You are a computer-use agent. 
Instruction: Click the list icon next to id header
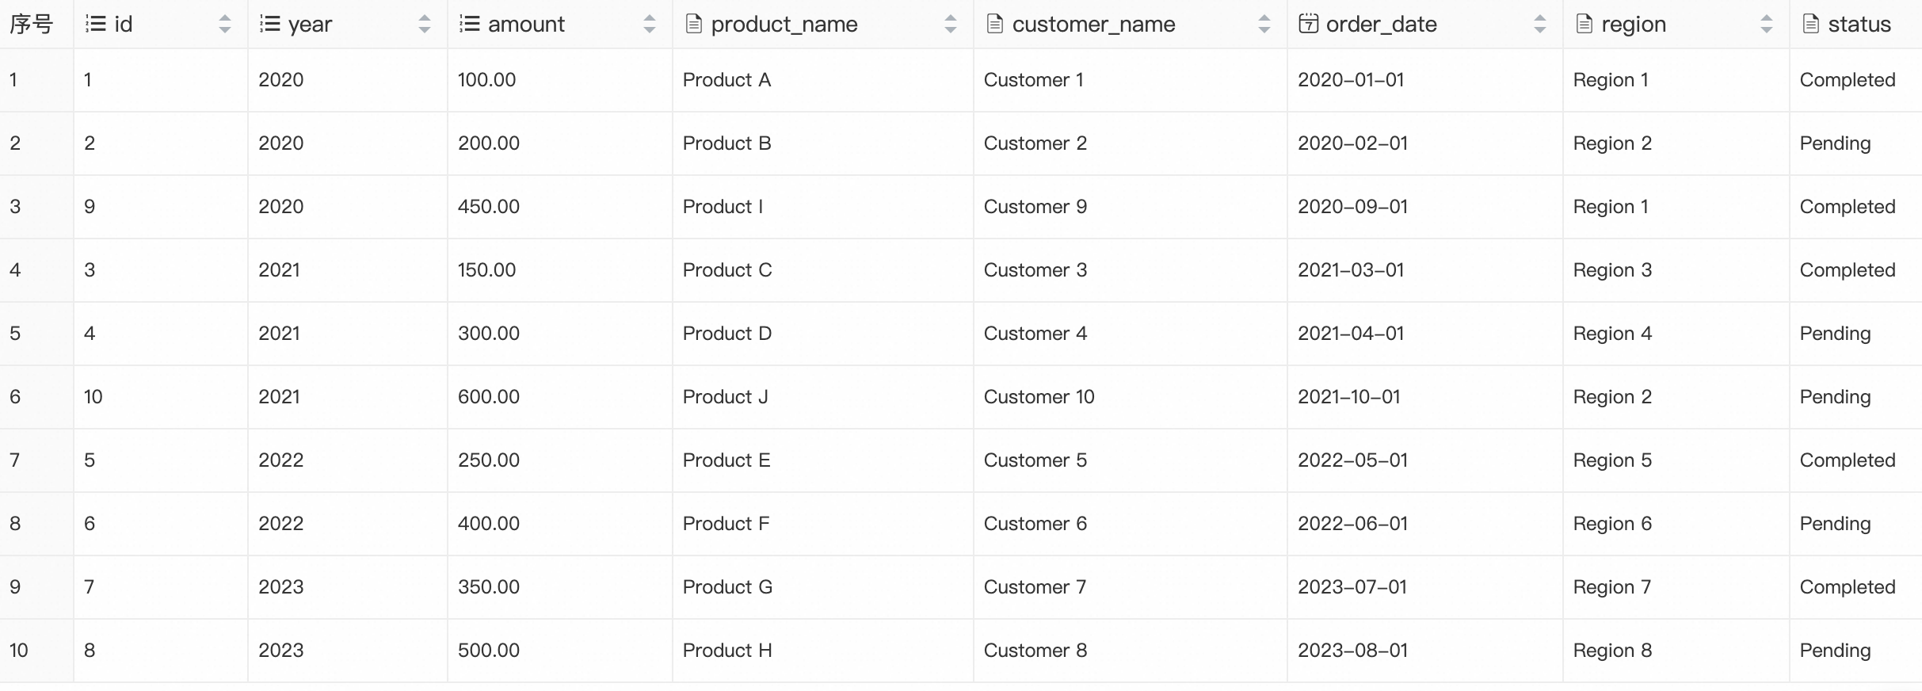point(96,24)
